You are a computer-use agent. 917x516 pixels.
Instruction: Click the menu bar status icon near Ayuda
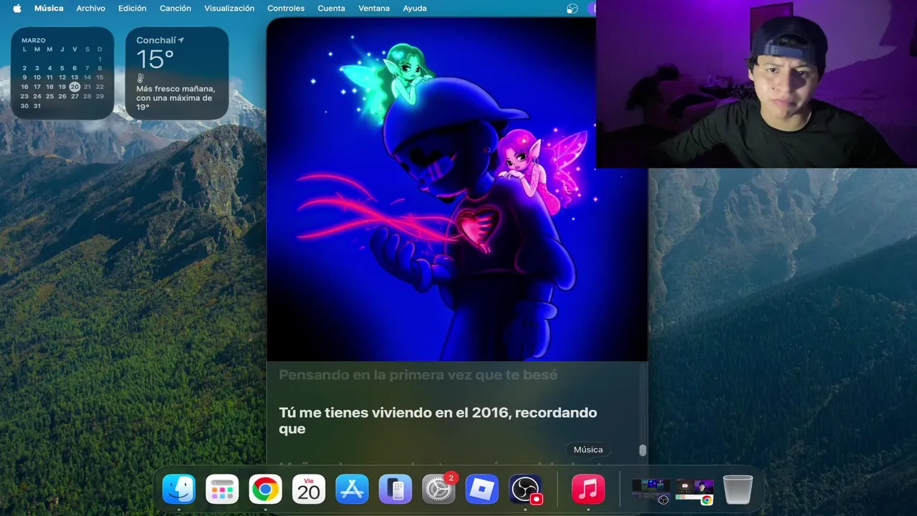click(572, 9)
